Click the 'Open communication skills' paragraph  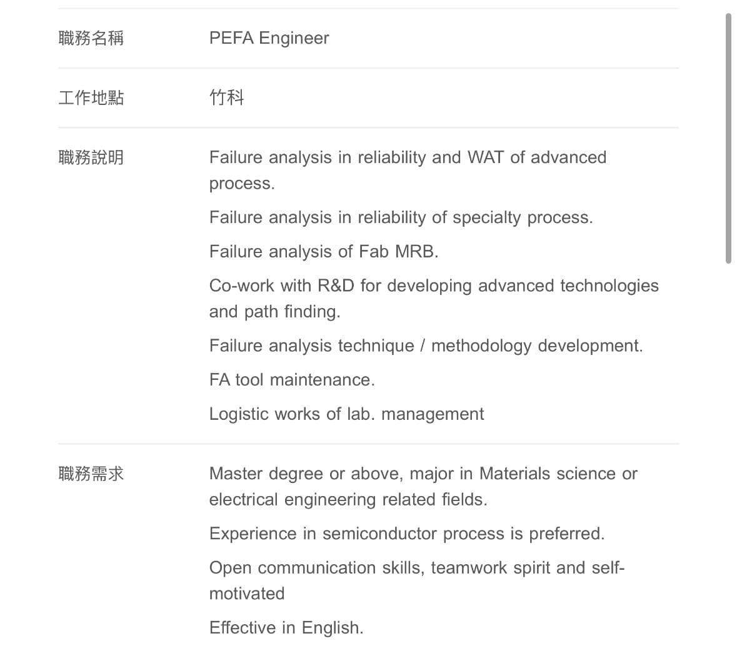[x=416, y=580]
